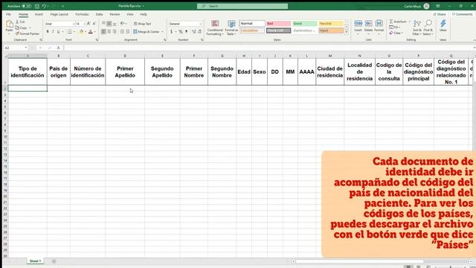Apply the Bad cell style swatch
This screenshot has height=268, width=476.
tap(278, 23)
